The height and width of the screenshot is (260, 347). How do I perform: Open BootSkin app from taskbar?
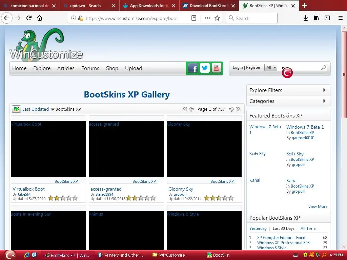click(x=218, y=255)
